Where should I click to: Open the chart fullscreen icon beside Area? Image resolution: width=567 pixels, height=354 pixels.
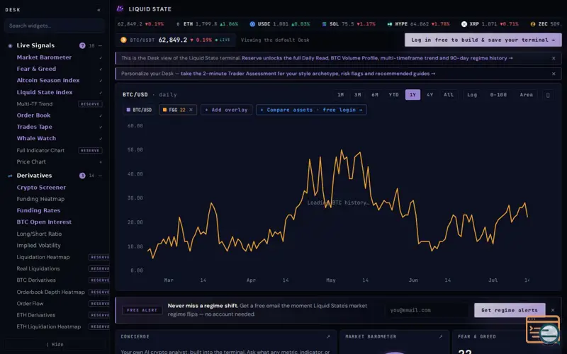tap(548, 95)
